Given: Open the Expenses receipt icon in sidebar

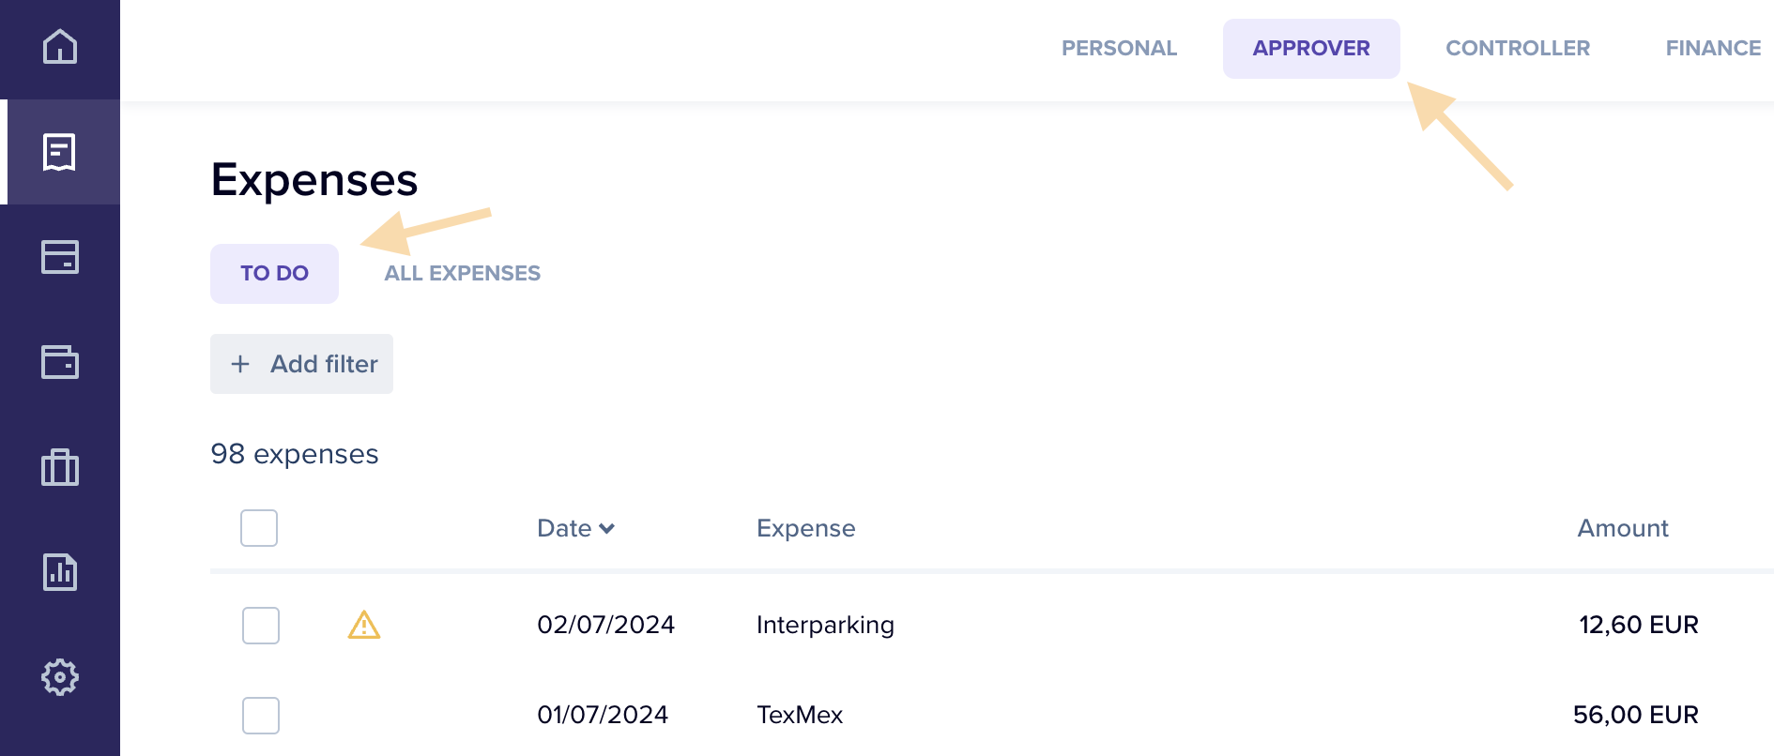Looking at the screenshot, I should click(x=60, y=152).
